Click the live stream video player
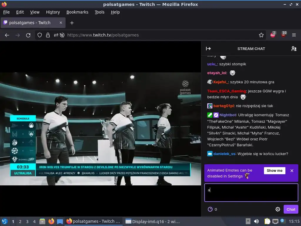 pos(101,129)
